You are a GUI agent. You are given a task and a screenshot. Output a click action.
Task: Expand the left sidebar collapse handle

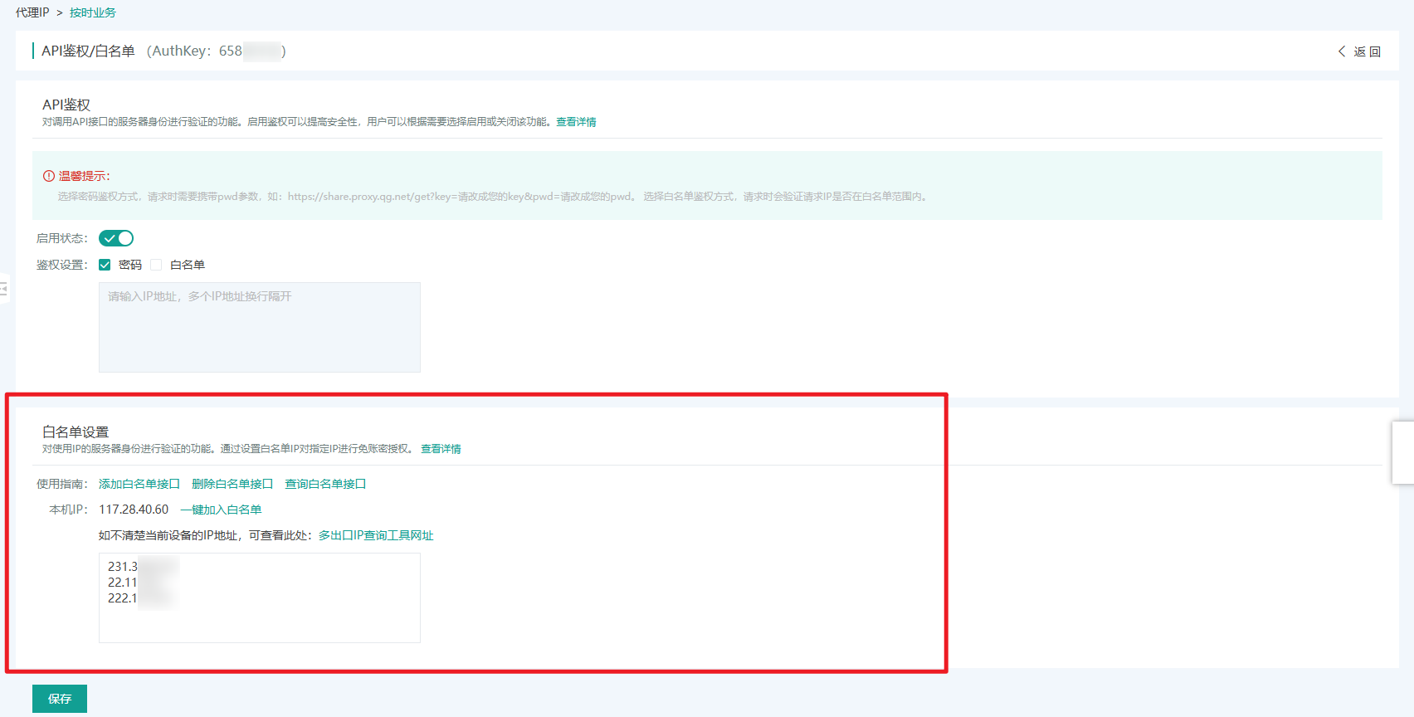pos(4,289)
